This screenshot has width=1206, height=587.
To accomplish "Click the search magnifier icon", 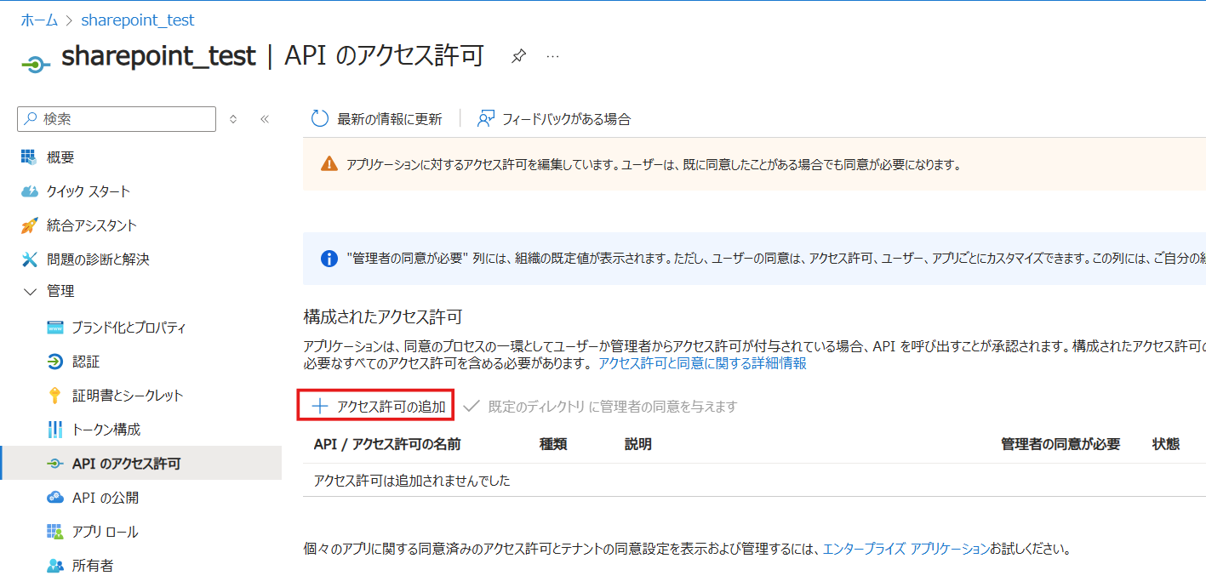I will pyautogui.click(x=31, y=119).
